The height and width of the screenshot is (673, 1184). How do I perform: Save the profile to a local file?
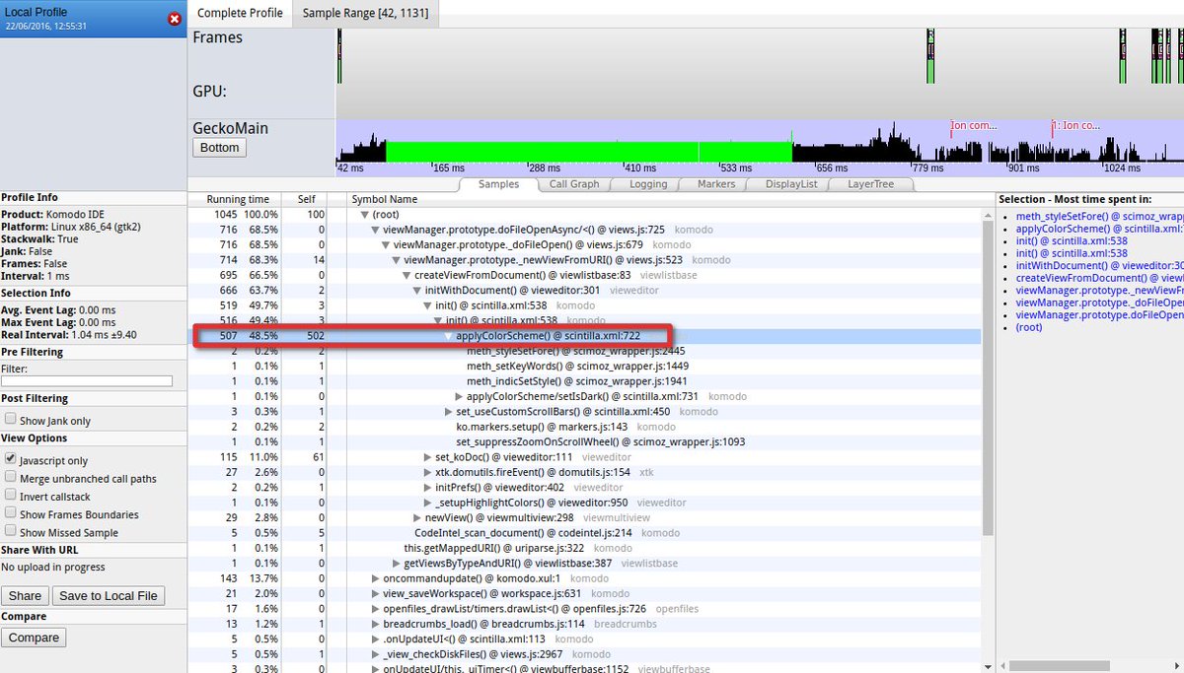coord(109,594)
